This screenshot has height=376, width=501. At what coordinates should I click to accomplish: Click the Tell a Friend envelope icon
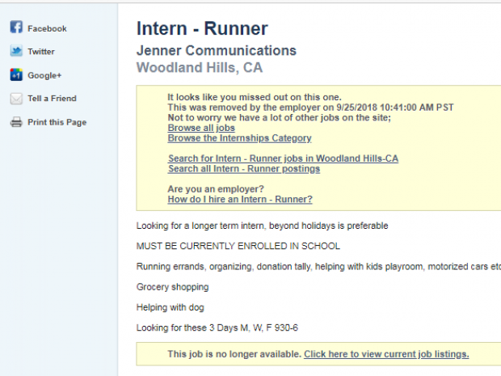tap(16, 99)
